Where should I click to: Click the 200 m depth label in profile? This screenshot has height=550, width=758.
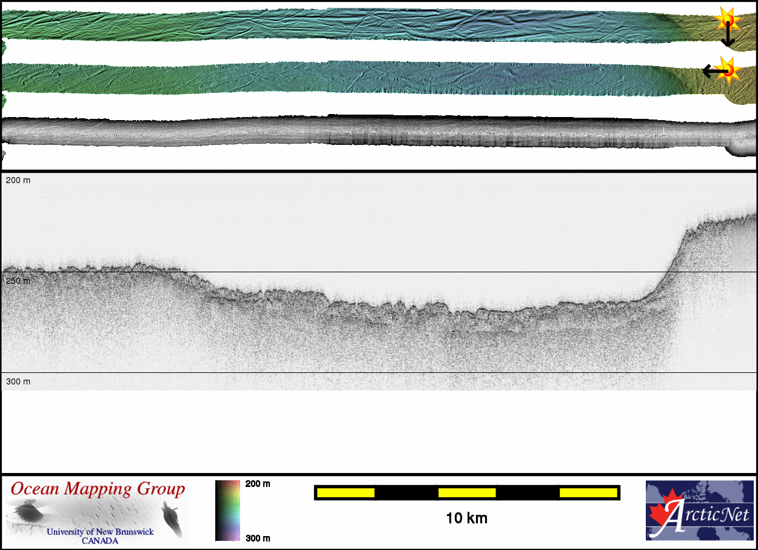tap(18, 180)
